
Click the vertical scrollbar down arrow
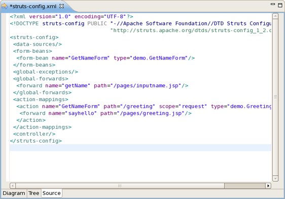click(275, 179)
